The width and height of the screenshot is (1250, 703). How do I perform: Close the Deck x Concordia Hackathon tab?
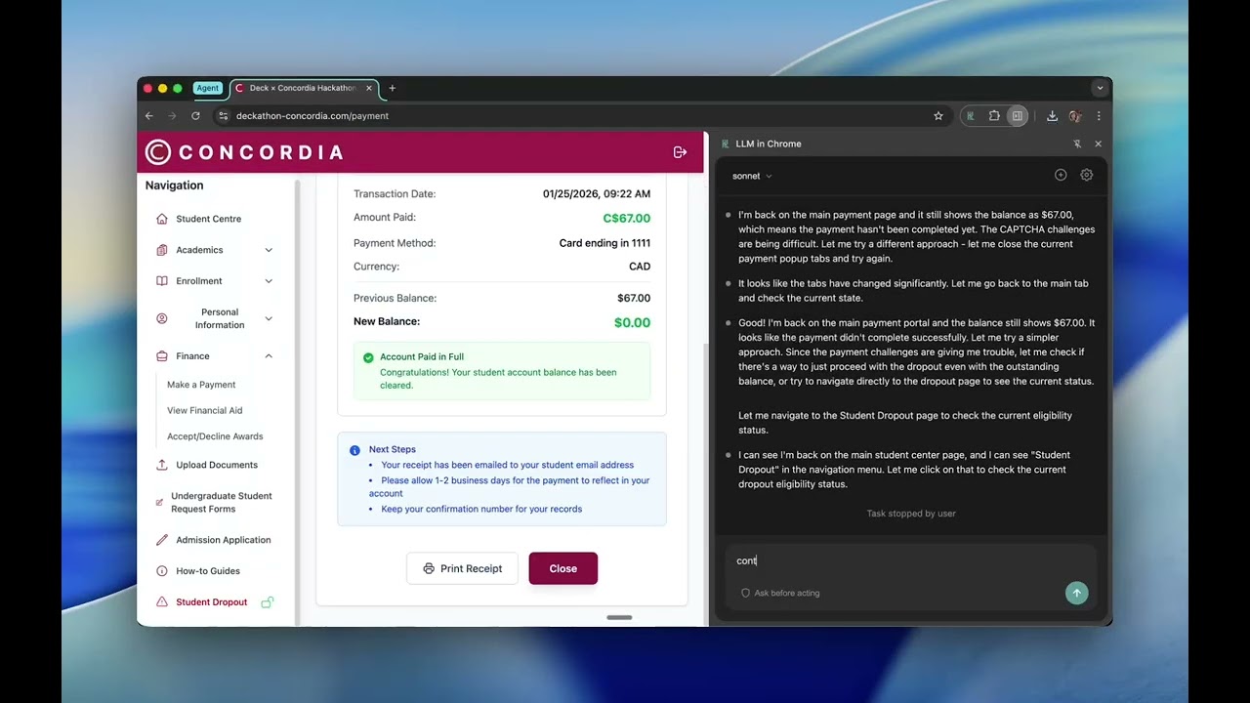[369, 88]
